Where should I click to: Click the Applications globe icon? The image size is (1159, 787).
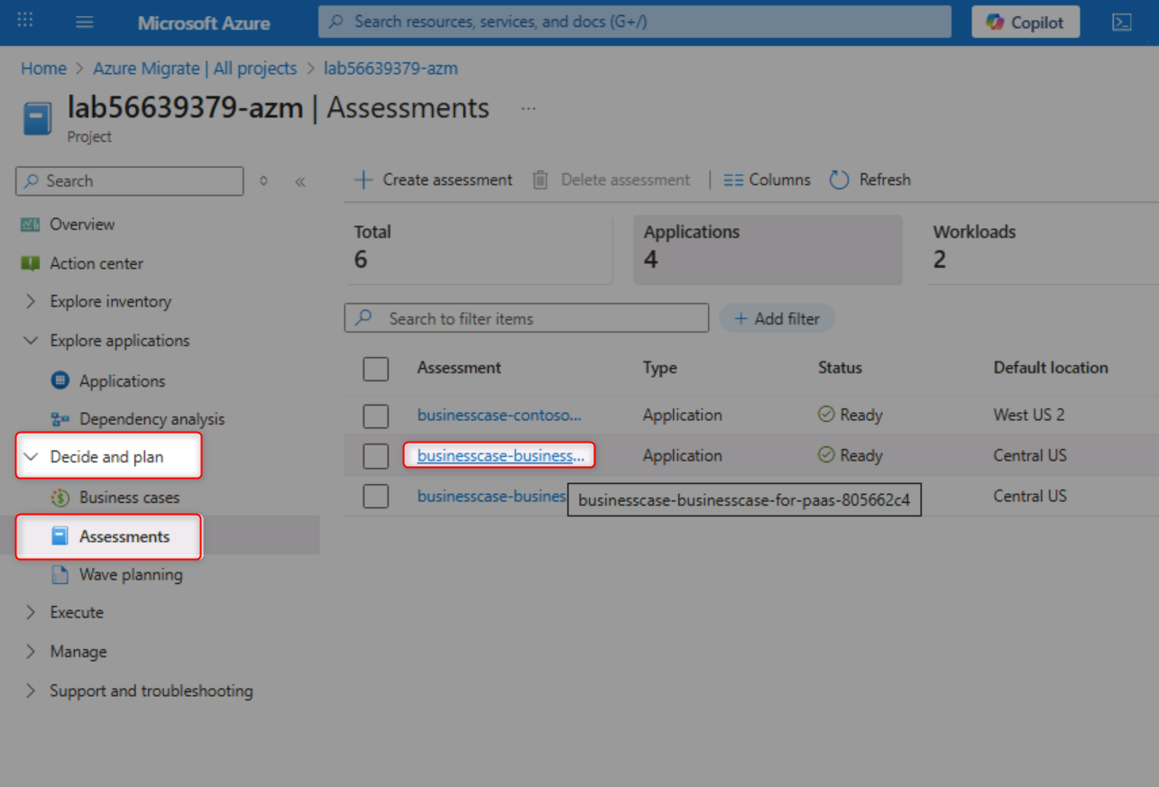point(60,380)
